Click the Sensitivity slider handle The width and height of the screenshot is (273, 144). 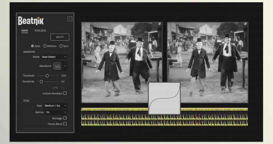pos(41,82)
